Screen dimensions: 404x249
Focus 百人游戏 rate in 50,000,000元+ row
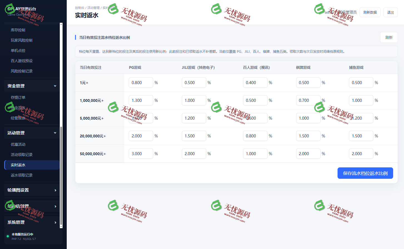coord(255,154)
